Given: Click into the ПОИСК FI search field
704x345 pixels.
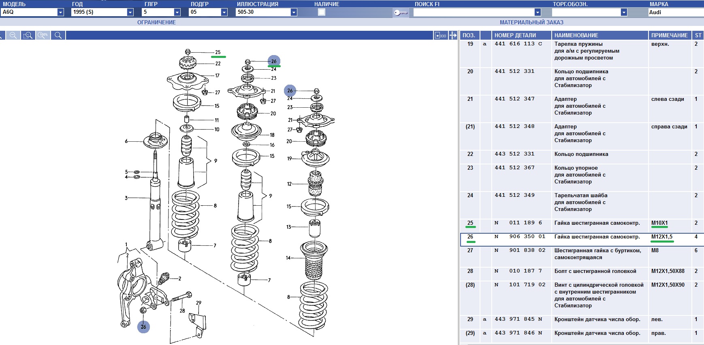Looking at the screenshot, I should 473,12.
